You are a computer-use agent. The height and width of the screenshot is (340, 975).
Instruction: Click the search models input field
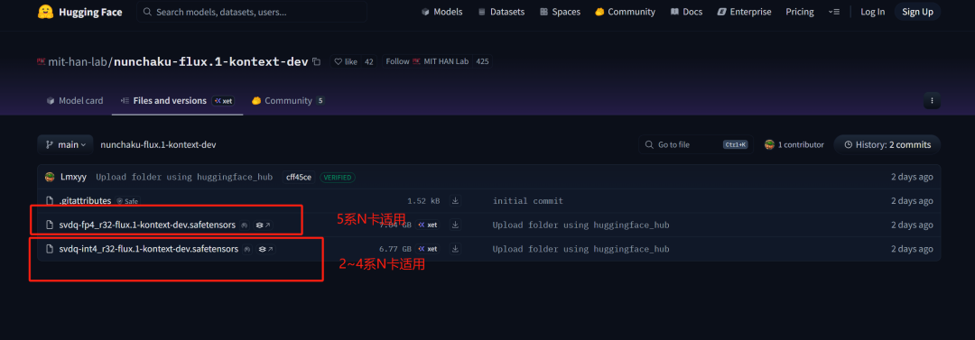pyautogui.click(x=252, y=12)
